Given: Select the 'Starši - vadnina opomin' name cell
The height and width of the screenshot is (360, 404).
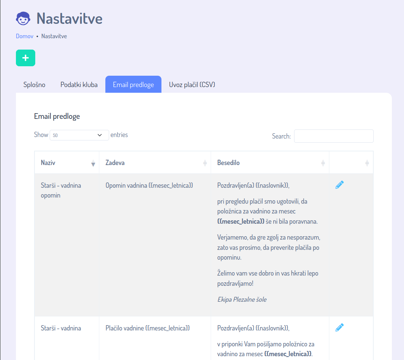Looking at the screenshot, I should [61, 190].
